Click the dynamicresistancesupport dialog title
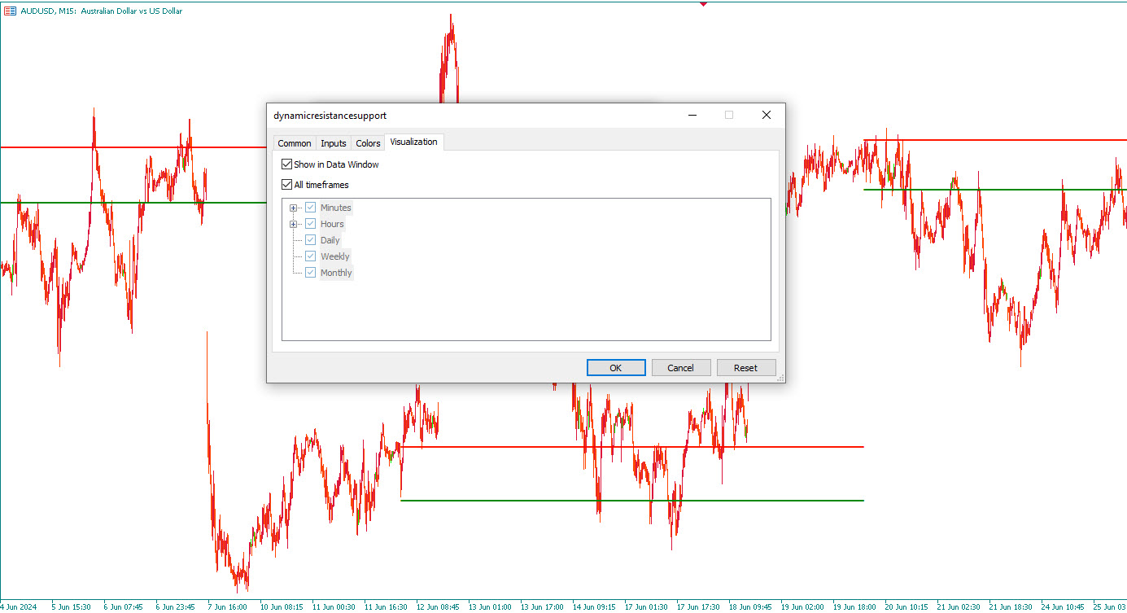Image resolution: width=1127 pixels, height=613 pixels. [x=330, y=116]
